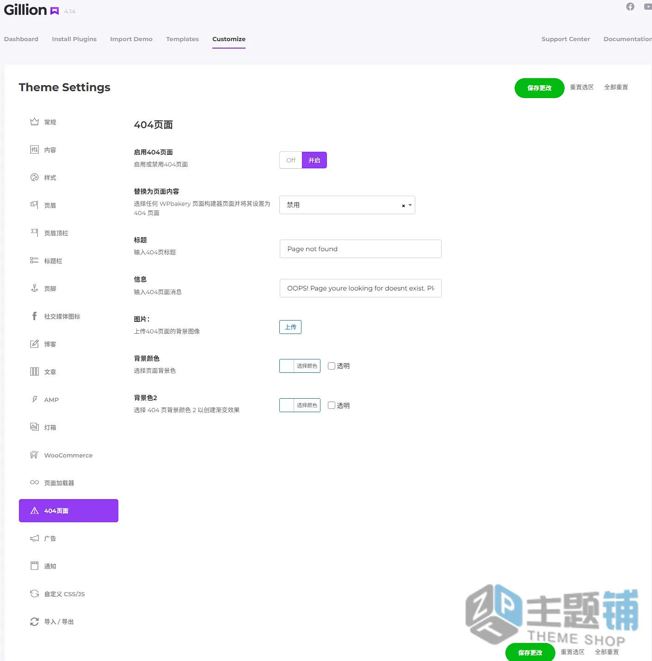
Task: Focus the 信息 OOPS message field
Action: pos(361,288)
